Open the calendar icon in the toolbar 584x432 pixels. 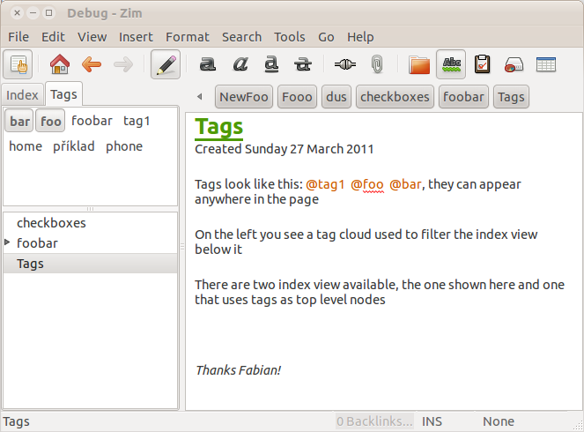pos(545,64)
